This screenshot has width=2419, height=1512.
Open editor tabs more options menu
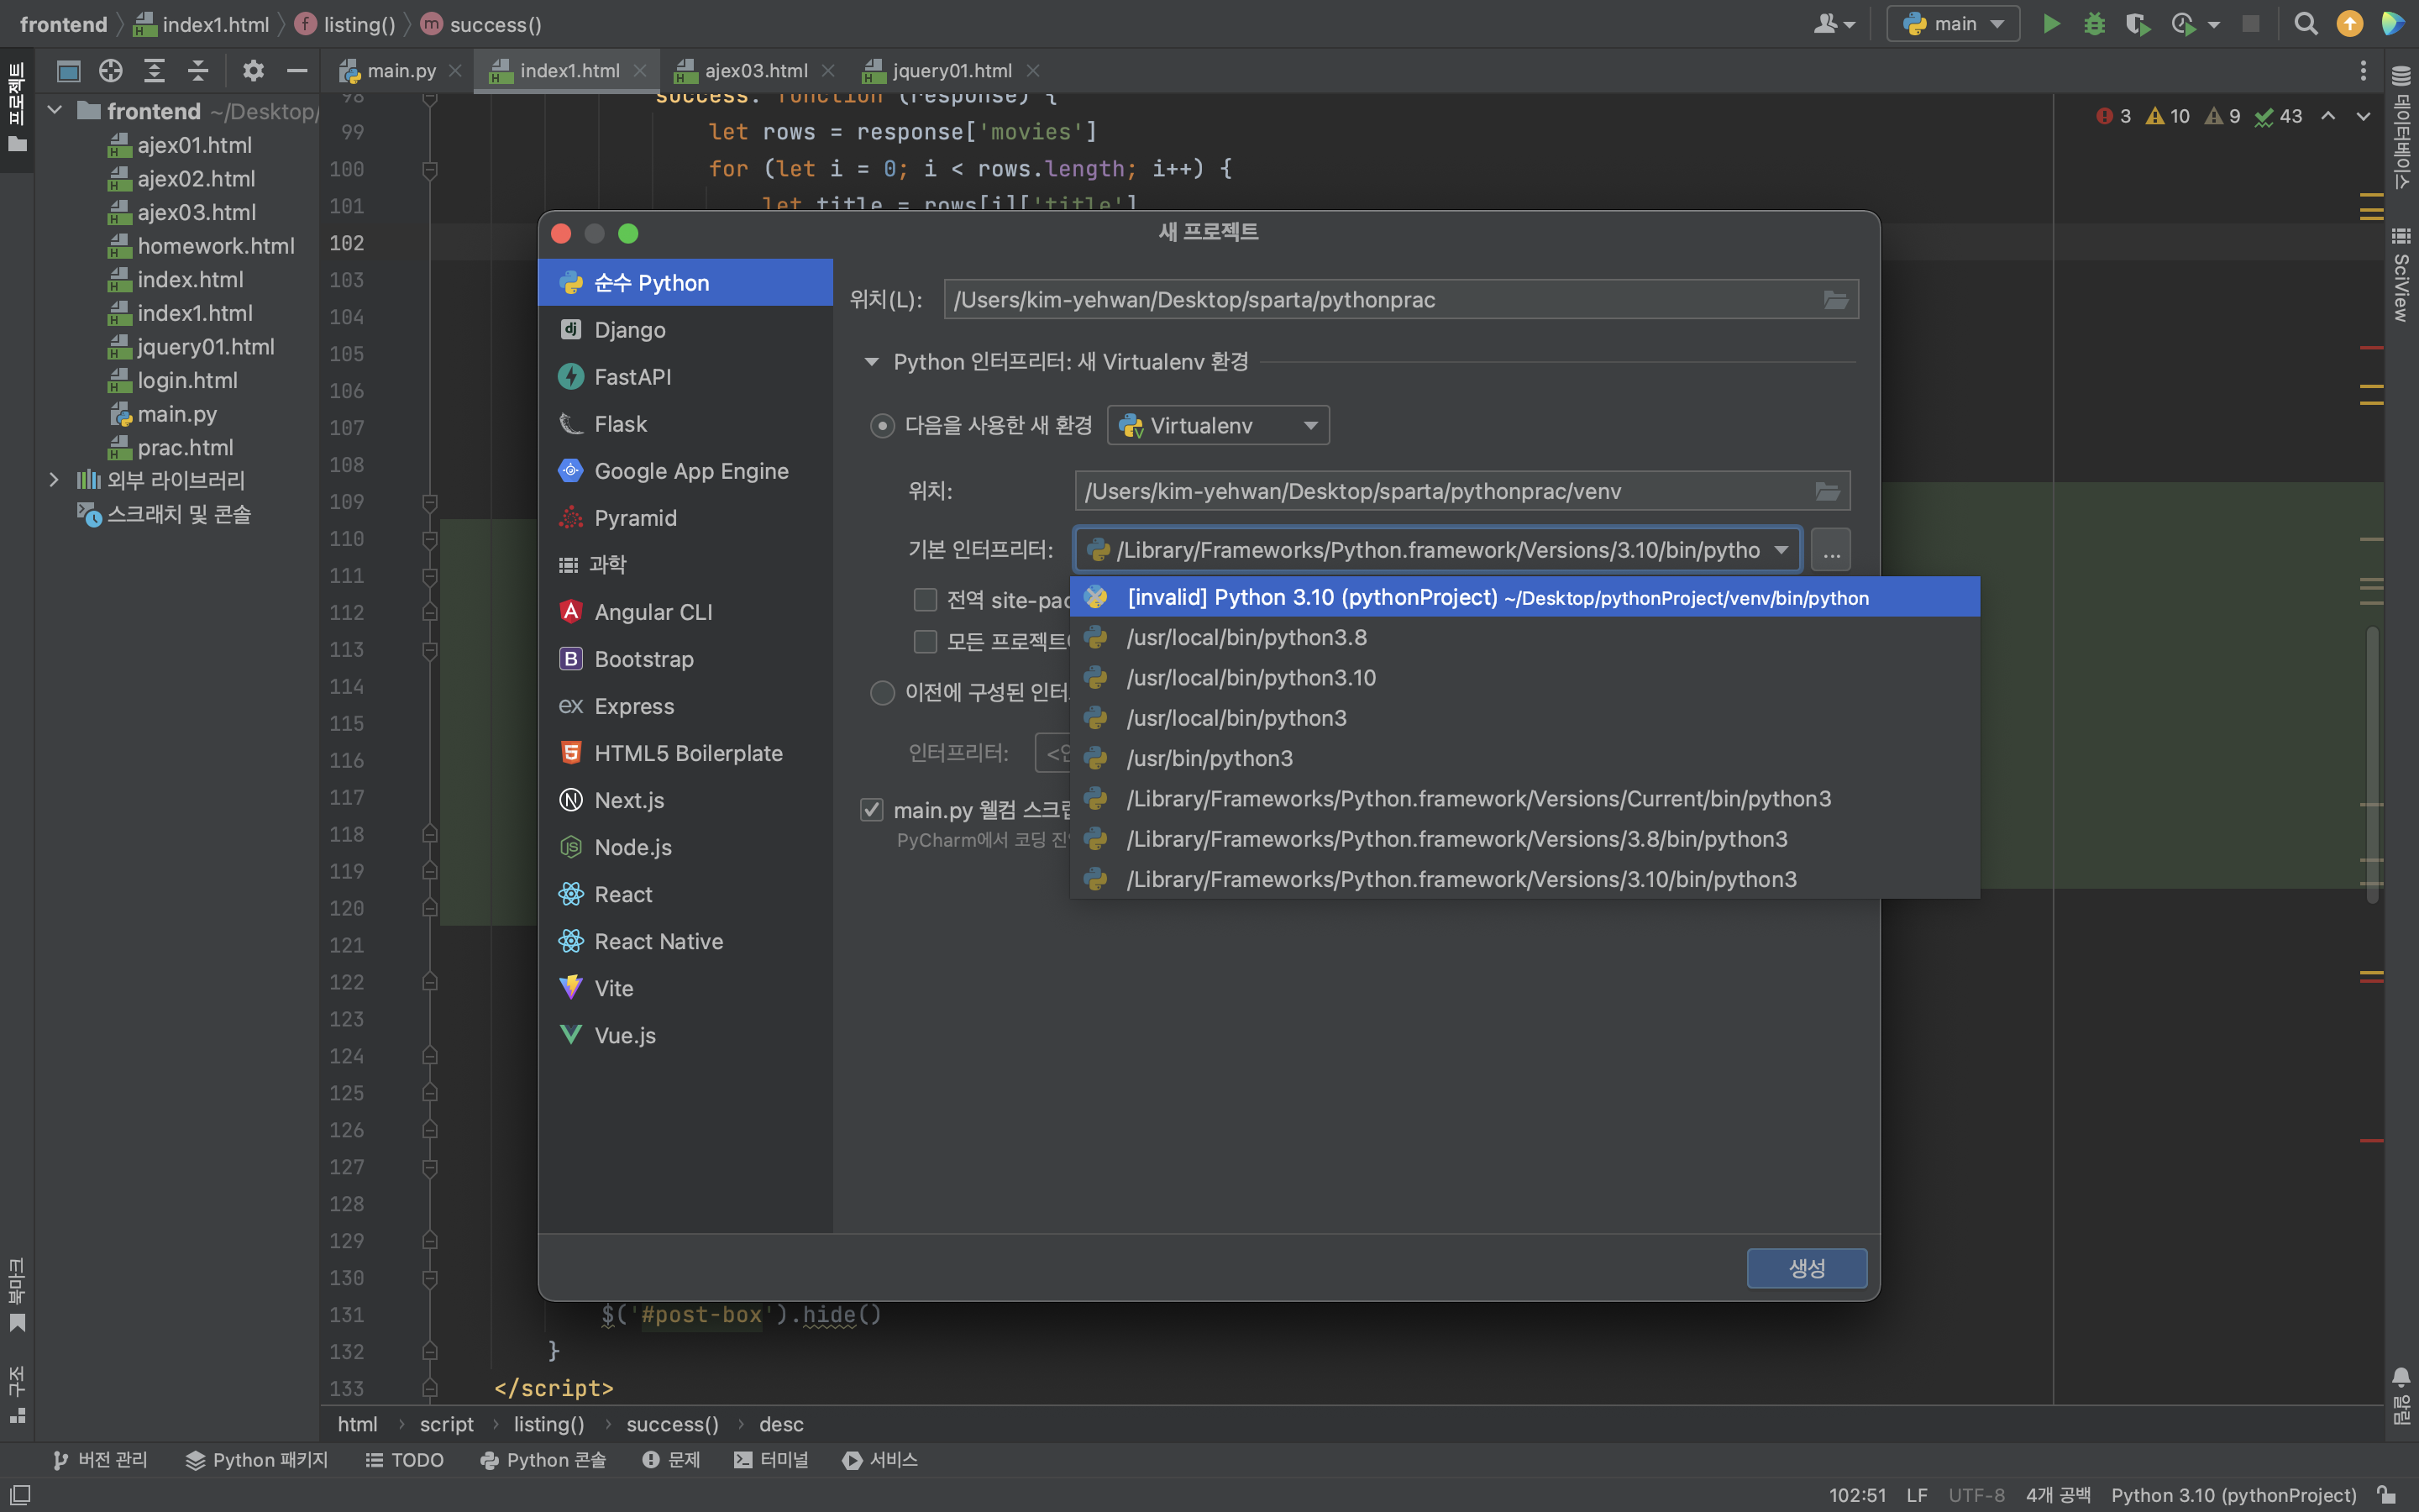click(2363, 71)
